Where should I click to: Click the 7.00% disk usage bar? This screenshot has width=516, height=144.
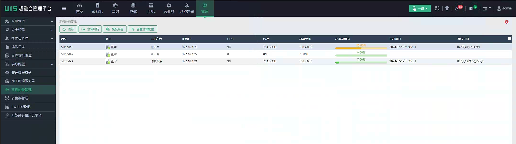[x=361, y=62]
